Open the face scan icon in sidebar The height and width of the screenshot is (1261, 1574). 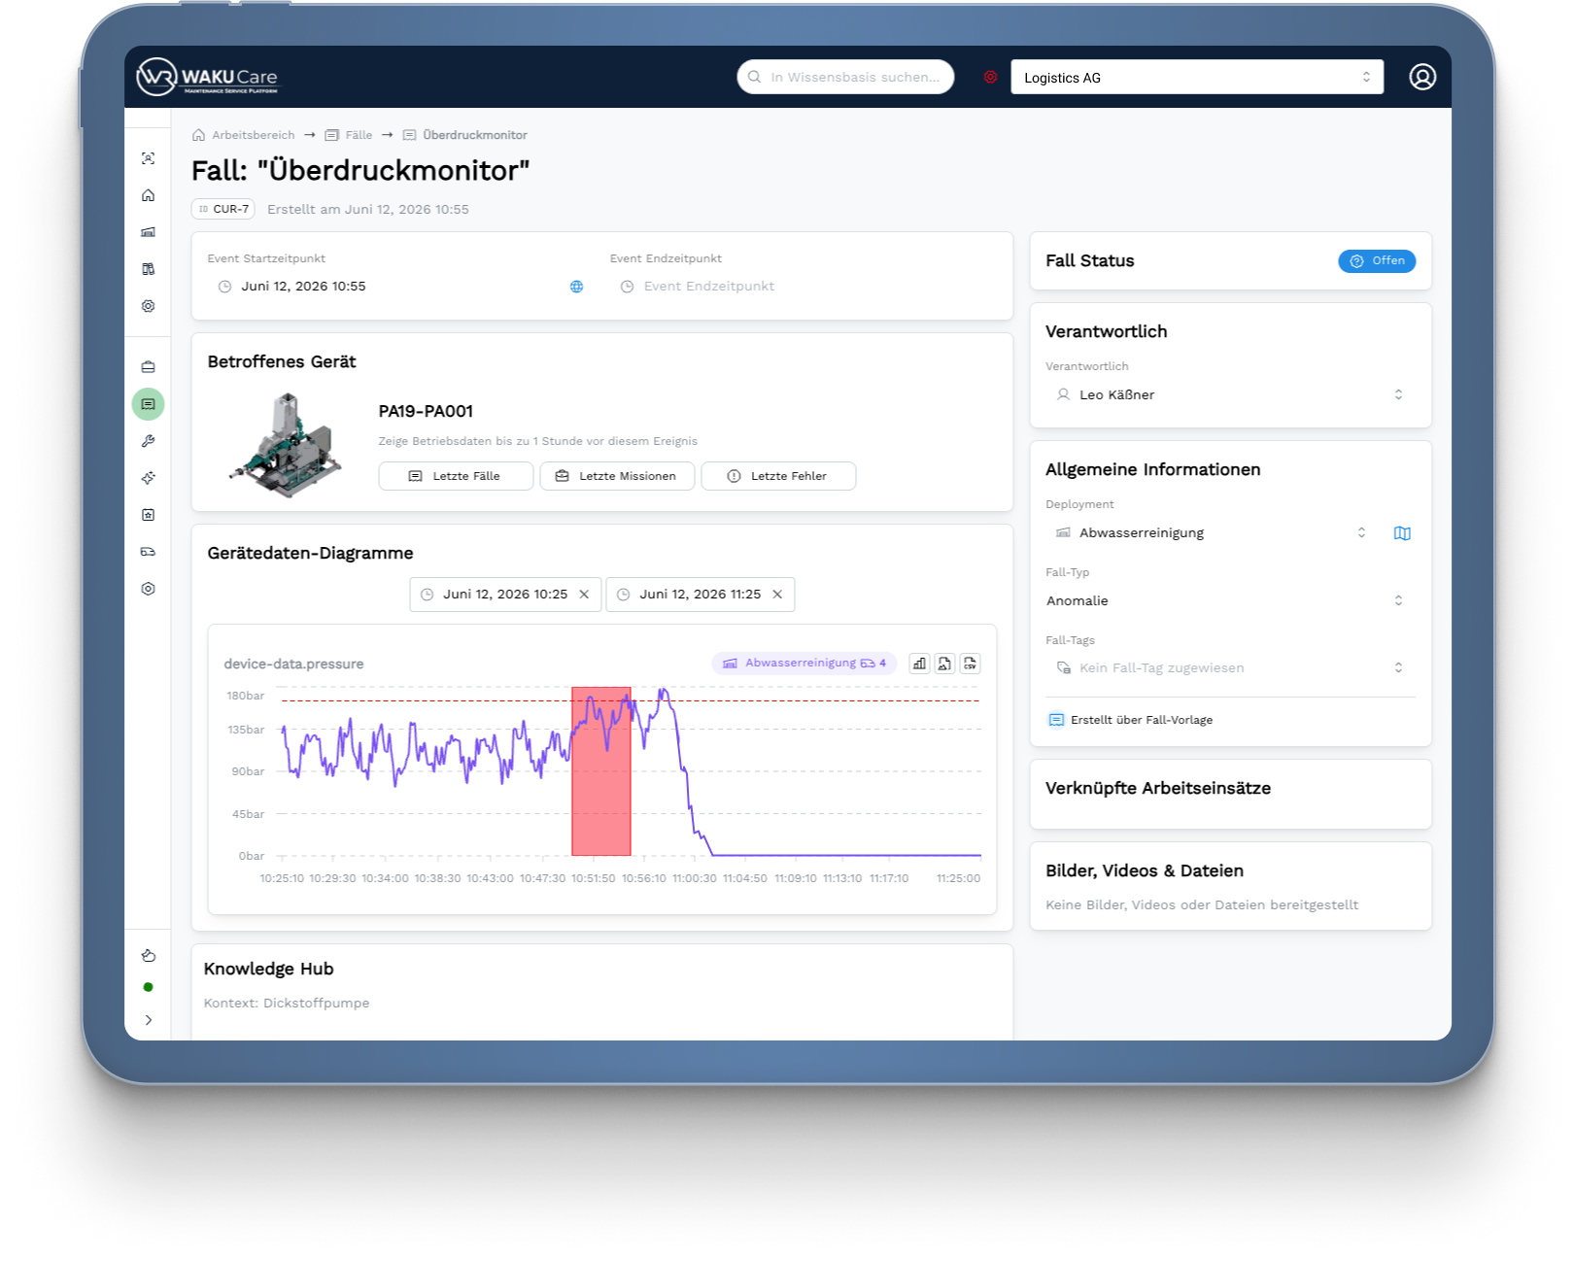click(148, 158)
